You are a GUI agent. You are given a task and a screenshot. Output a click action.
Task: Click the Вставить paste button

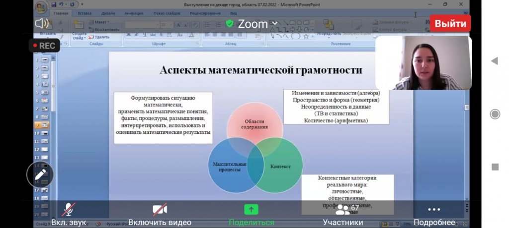(48, 29)
